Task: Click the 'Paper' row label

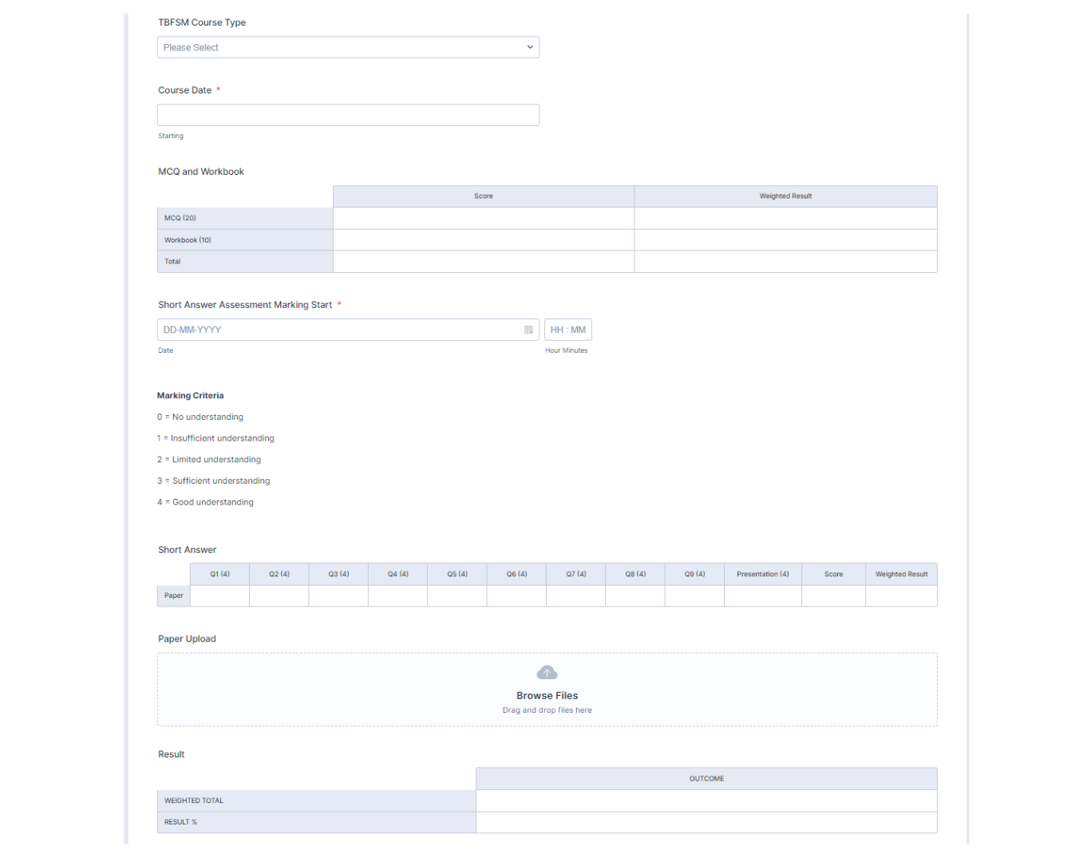Action: pyautogui.click(x=174, y=595)
